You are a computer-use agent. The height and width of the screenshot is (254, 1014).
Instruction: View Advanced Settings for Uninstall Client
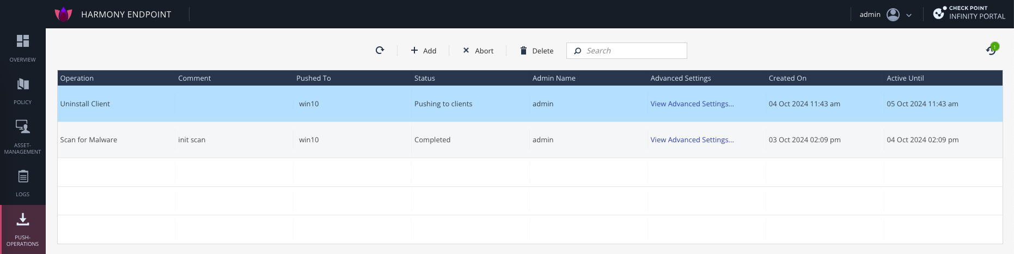(692, 104)
